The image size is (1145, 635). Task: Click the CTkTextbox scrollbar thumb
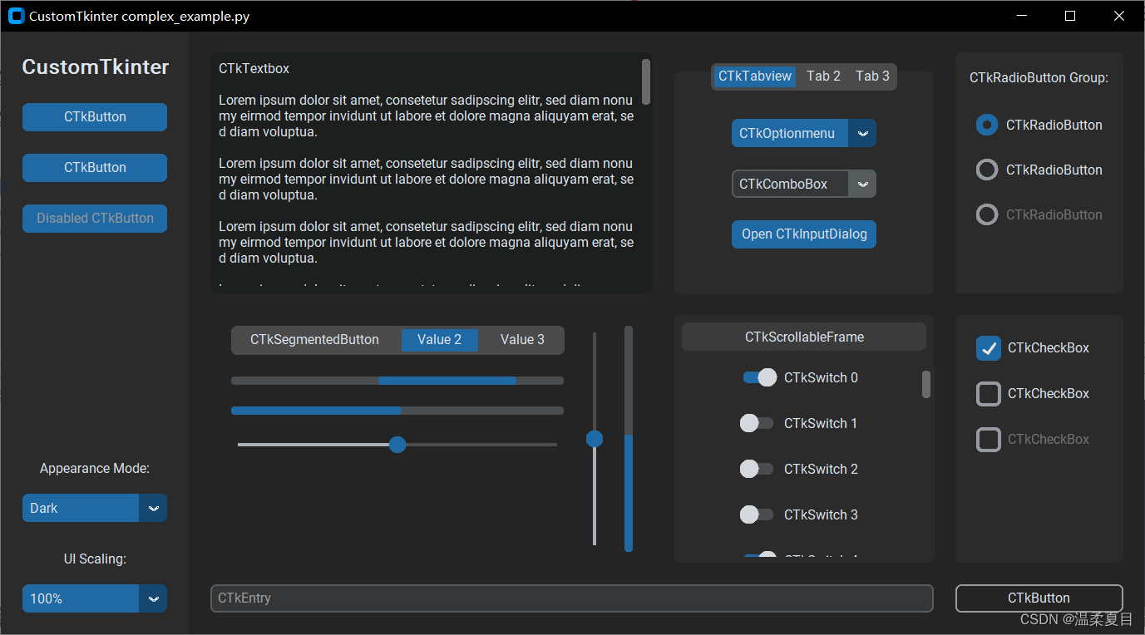tap(646, 81)
